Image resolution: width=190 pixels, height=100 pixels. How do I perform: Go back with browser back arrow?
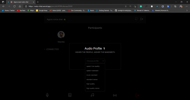pyautogui.click(x=4, y=6)
